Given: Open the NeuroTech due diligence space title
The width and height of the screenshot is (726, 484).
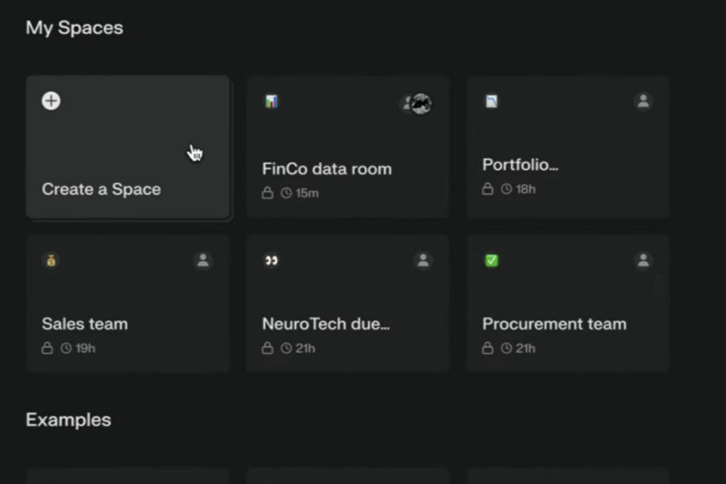Looking at the screenshot, I should click(x=326, y=324).
